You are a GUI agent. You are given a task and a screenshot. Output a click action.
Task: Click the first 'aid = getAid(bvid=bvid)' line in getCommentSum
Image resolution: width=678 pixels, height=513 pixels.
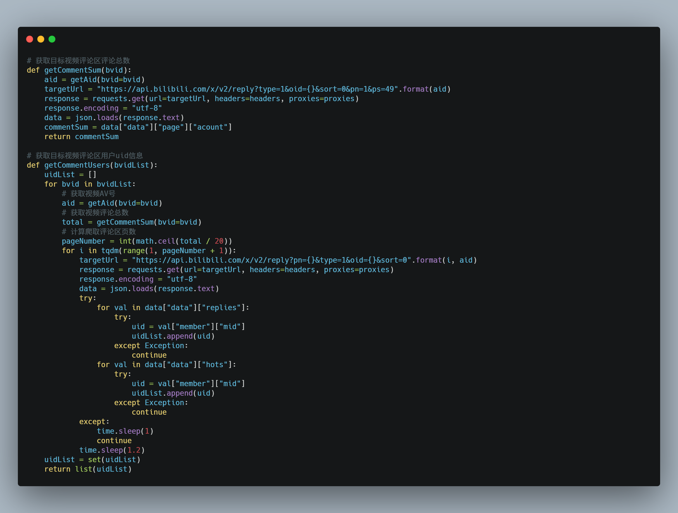94,80
